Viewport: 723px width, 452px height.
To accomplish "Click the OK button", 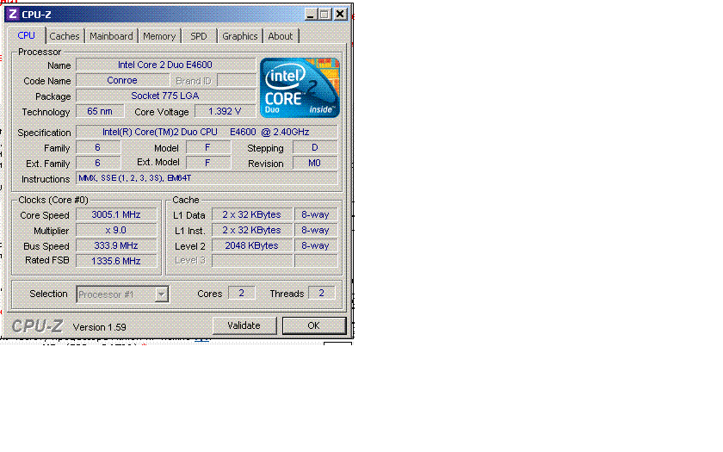I will pos(313,325).
